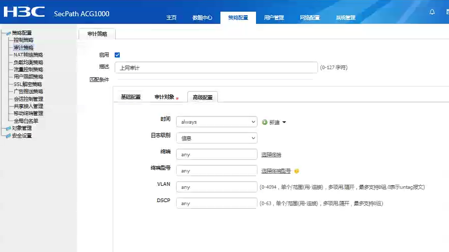Open the 用户管理 top menu
Screen dimensions: 449x252
click(274, 17)
